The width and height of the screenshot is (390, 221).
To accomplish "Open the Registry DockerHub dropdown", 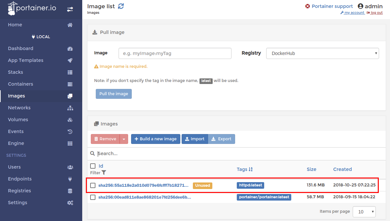I will (322, 53).
